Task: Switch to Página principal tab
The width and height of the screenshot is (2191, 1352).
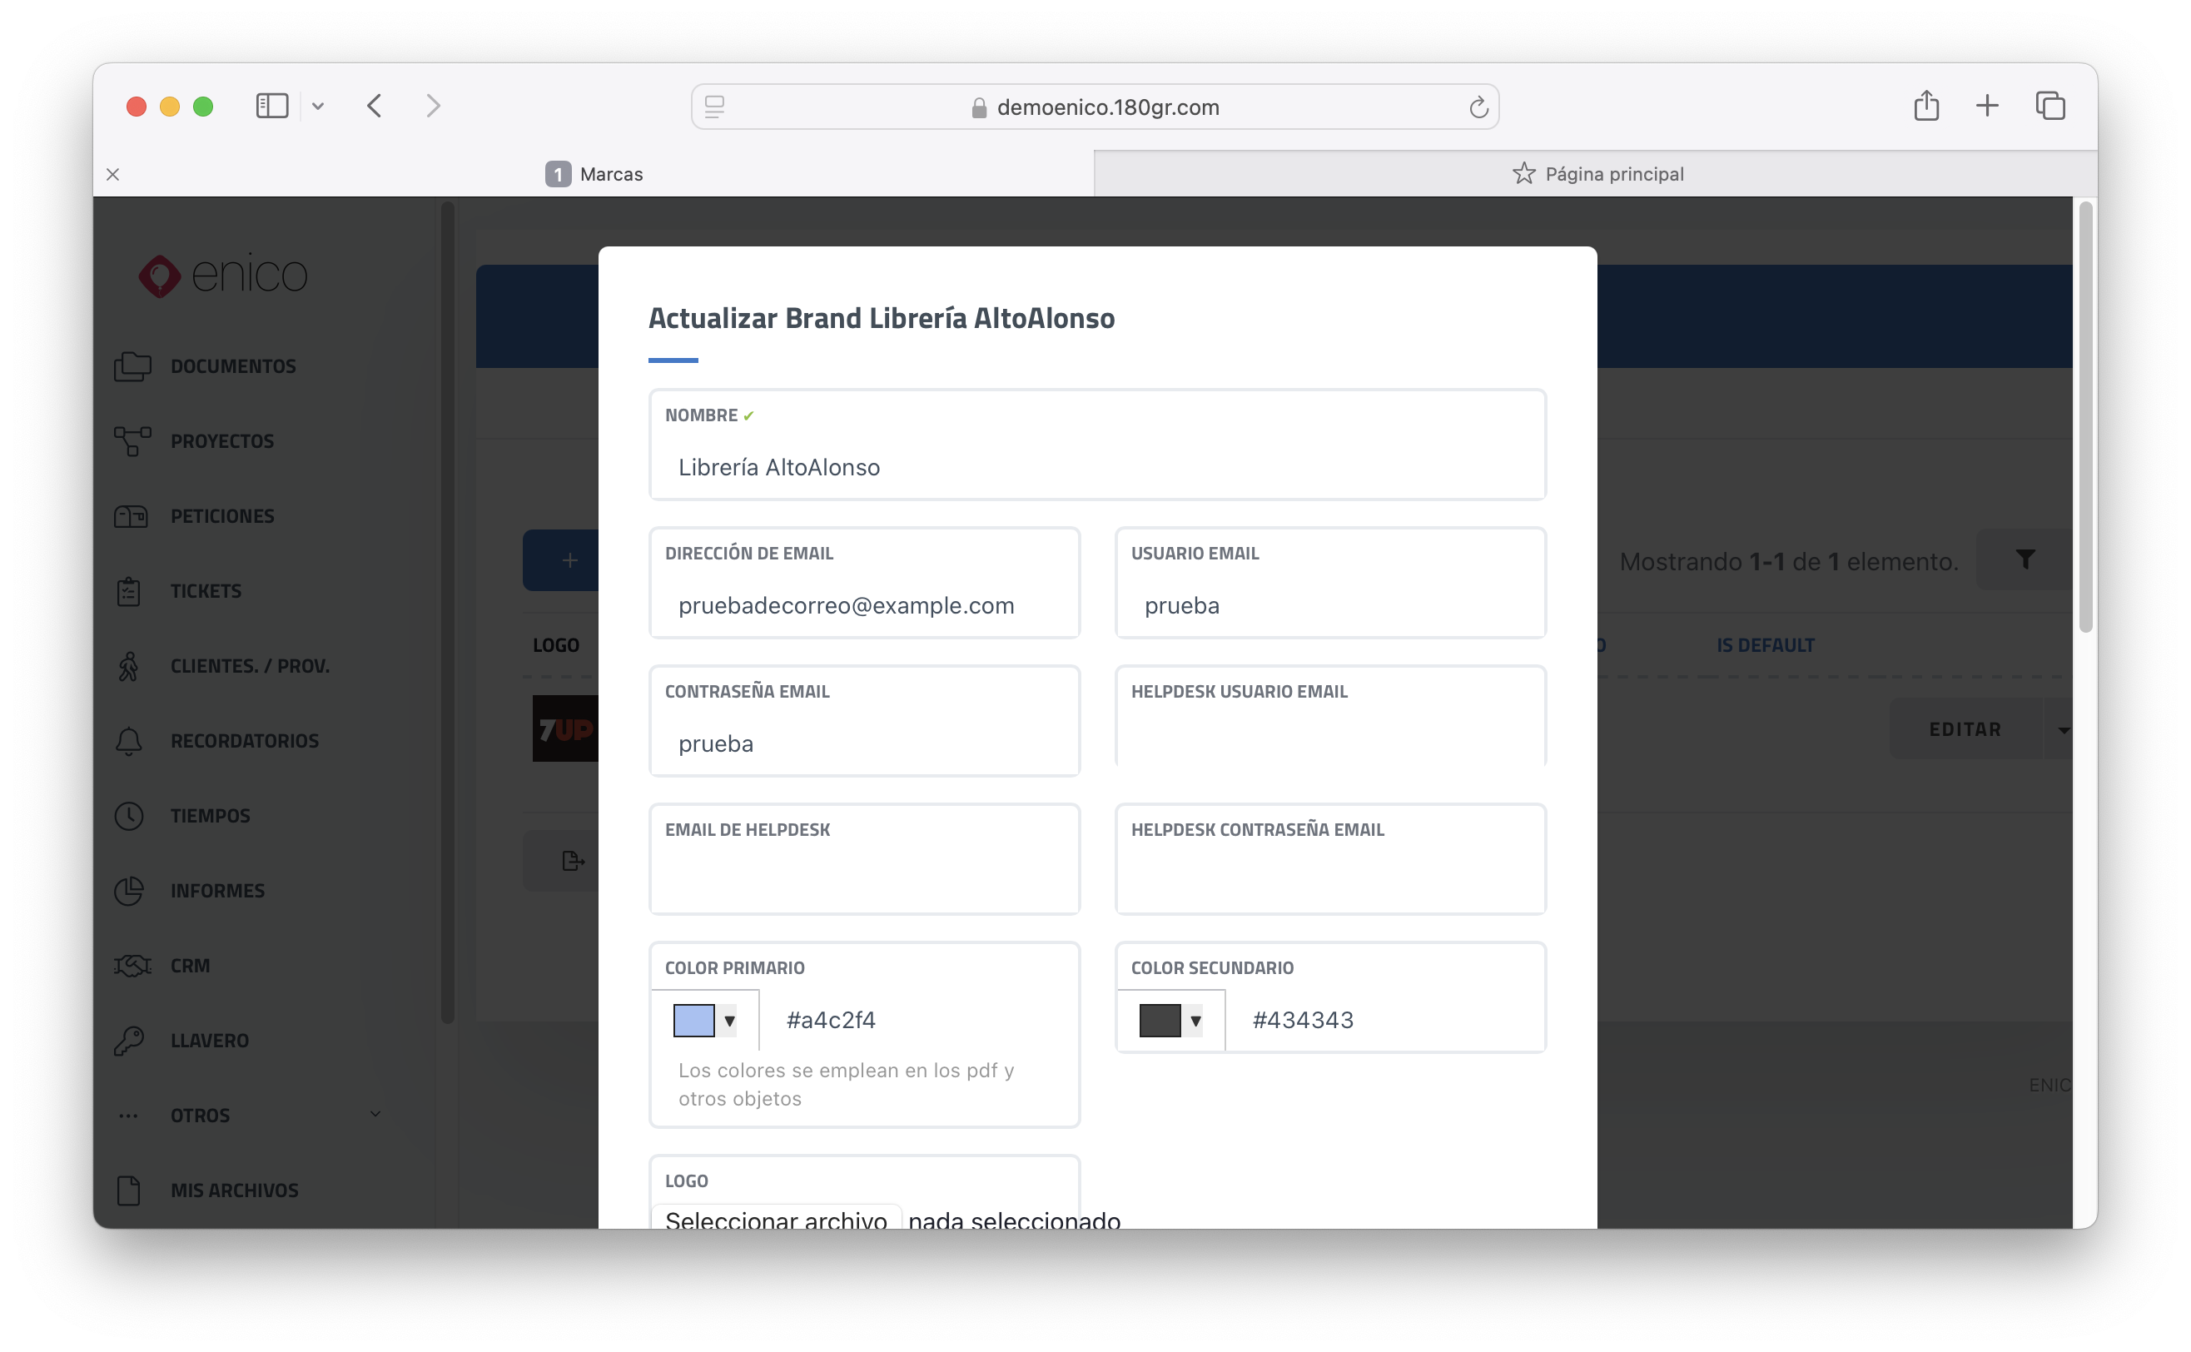Action: [1597, 173]
